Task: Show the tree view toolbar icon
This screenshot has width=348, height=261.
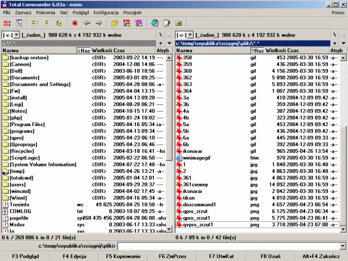Action: [58, 23]
